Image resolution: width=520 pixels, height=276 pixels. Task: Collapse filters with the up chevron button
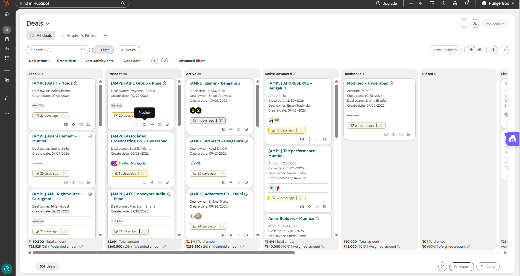(x=504, y=50)
